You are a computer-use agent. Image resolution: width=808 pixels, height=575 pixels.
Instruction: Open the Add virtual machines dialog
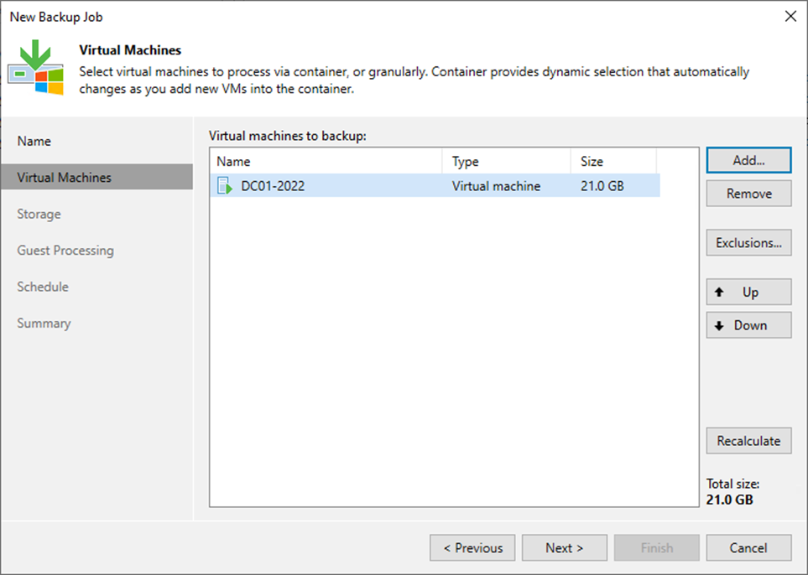[x=748, y=160]
